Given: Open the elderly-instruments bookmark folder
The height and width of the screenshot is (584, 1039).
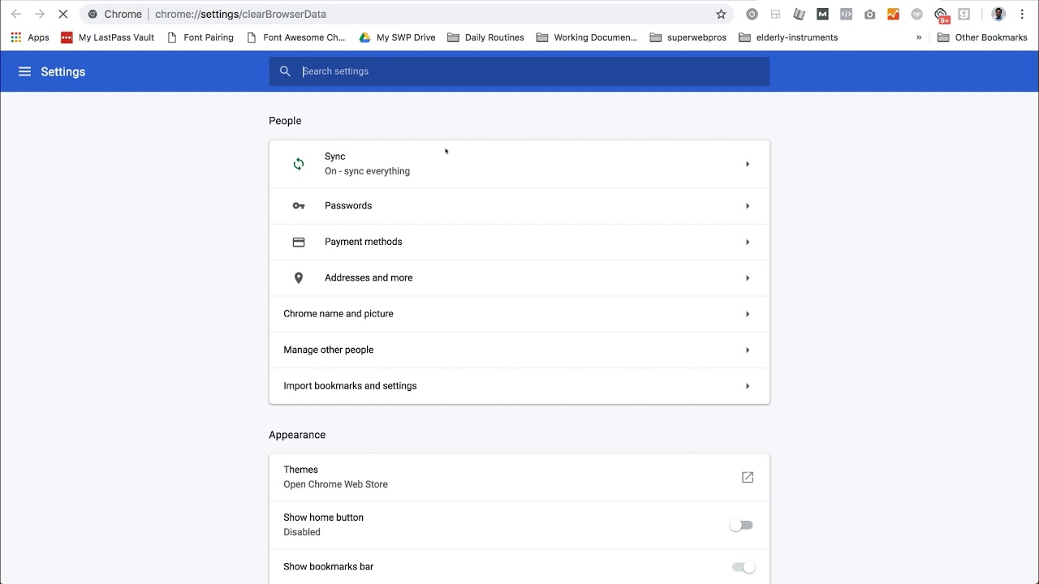Looking at the screenshot, I should [x=788, y=37].
